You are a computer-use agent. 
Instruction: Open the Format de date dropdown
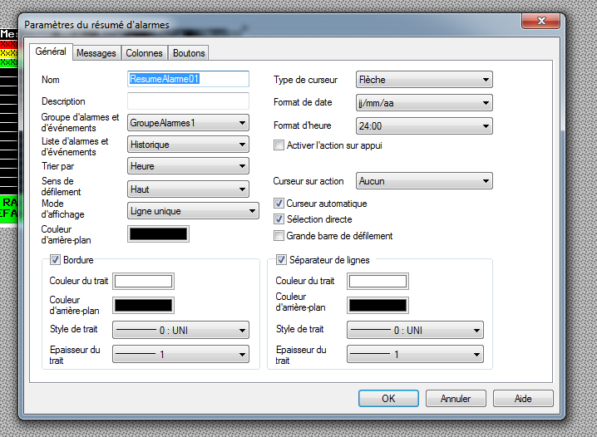point(423,103)
